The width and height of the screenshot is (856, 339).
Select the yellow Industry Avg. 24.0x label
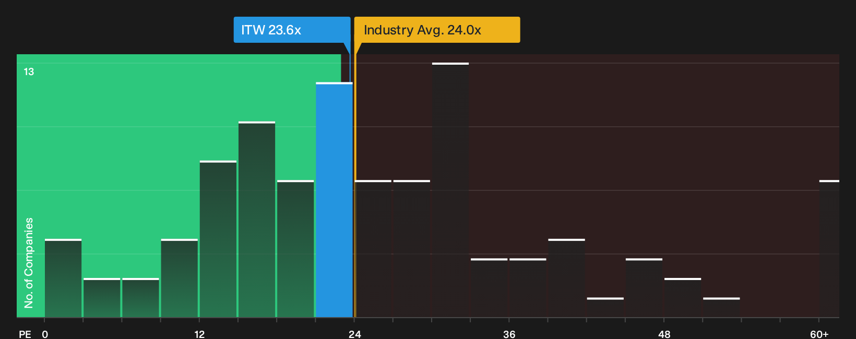coord(437,30)
